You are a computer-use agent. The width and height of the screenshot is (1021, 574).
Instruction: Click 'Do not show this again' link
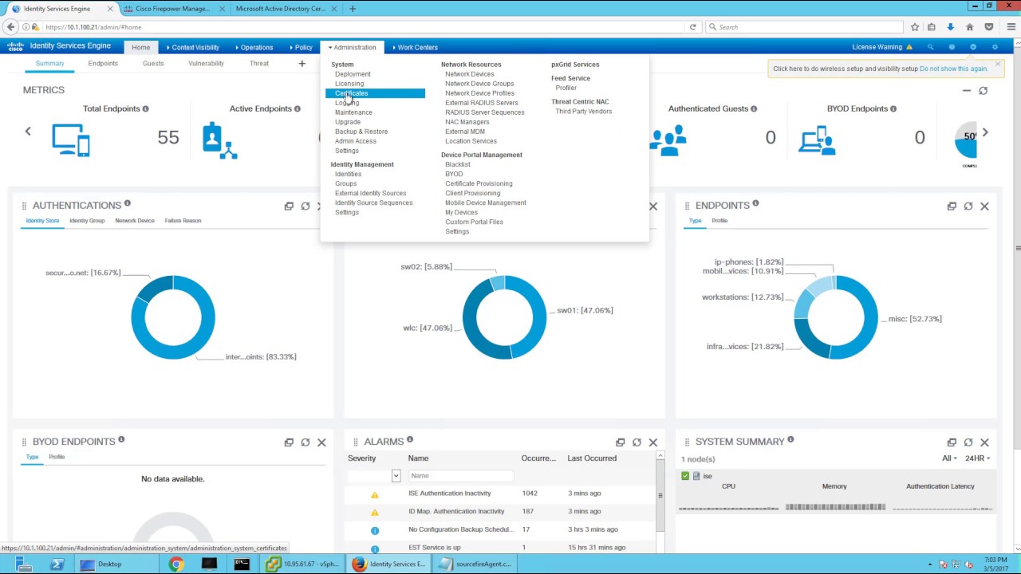point(953,69)
